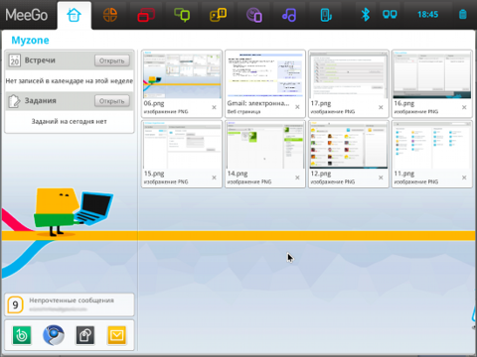Open the unread messages notification box

pyautogui.click(x=70, y=304)
